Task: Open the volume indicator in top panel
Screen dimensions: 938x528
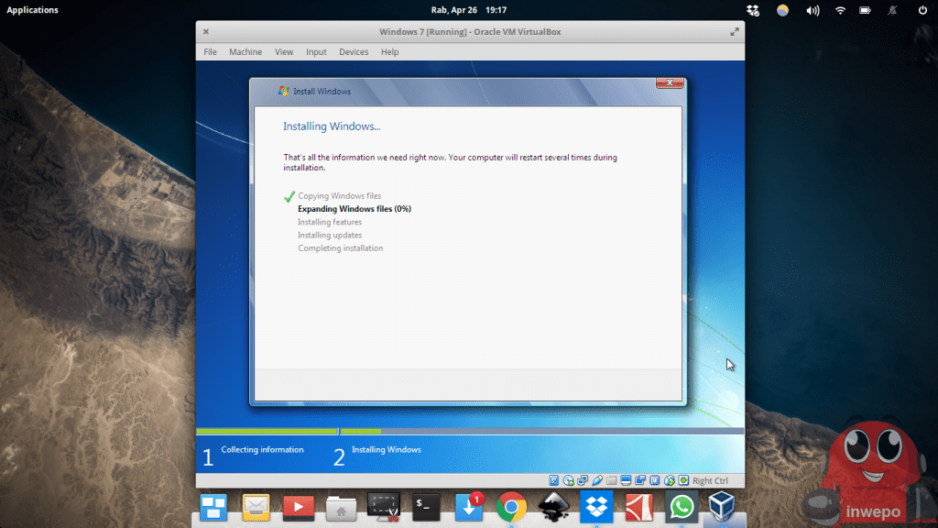Action: 812,10
